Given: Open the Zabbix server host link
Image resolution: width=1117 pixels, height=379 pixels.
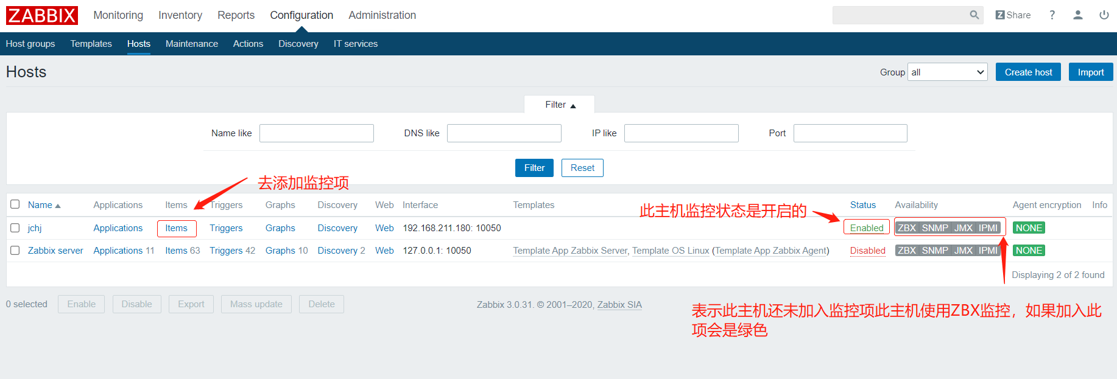Looking at the screenshot, I should [55, 251].
